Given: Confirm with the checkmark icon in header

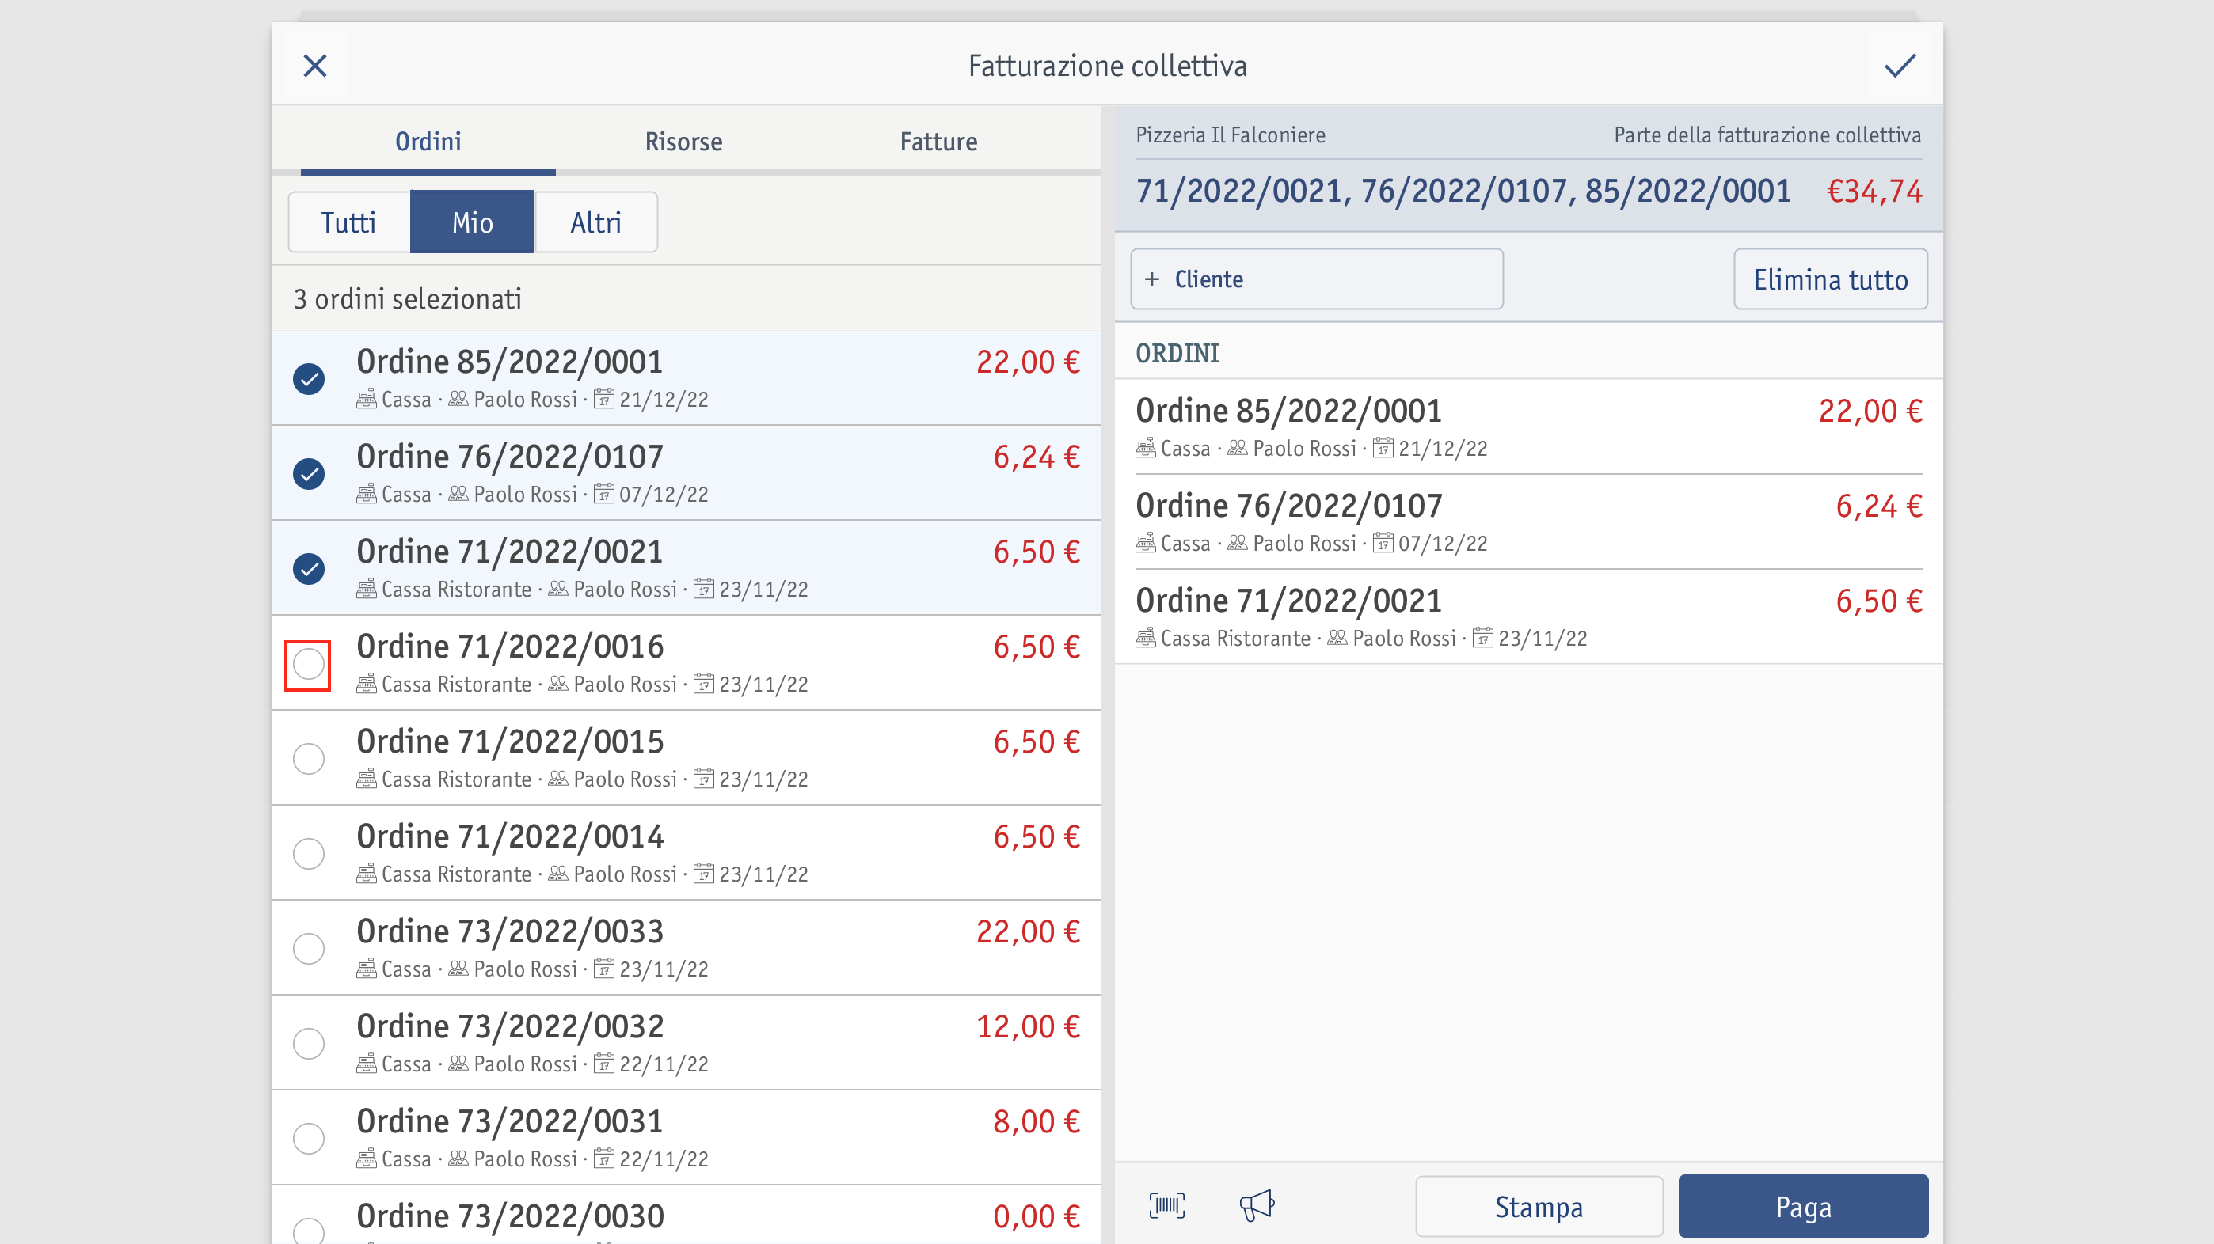Looking at the screenshot, I should 1900,66.
